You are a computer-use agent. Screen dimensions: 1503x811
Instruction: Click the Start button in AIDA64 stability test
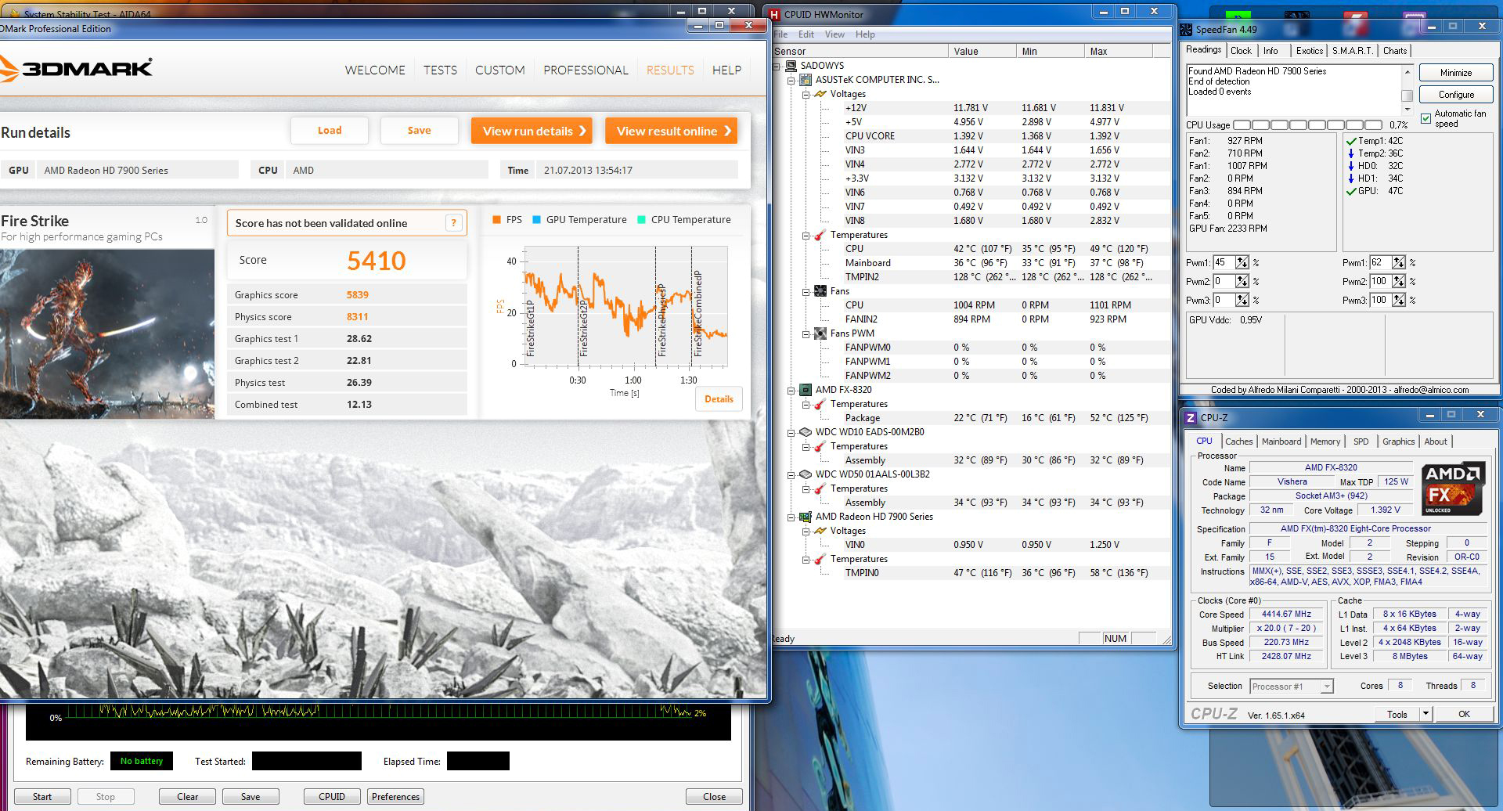[42, 797]
